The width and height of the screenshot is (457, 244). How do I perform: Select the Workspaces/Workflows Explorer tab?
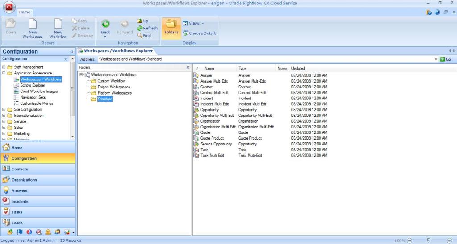tap(116, 51)
